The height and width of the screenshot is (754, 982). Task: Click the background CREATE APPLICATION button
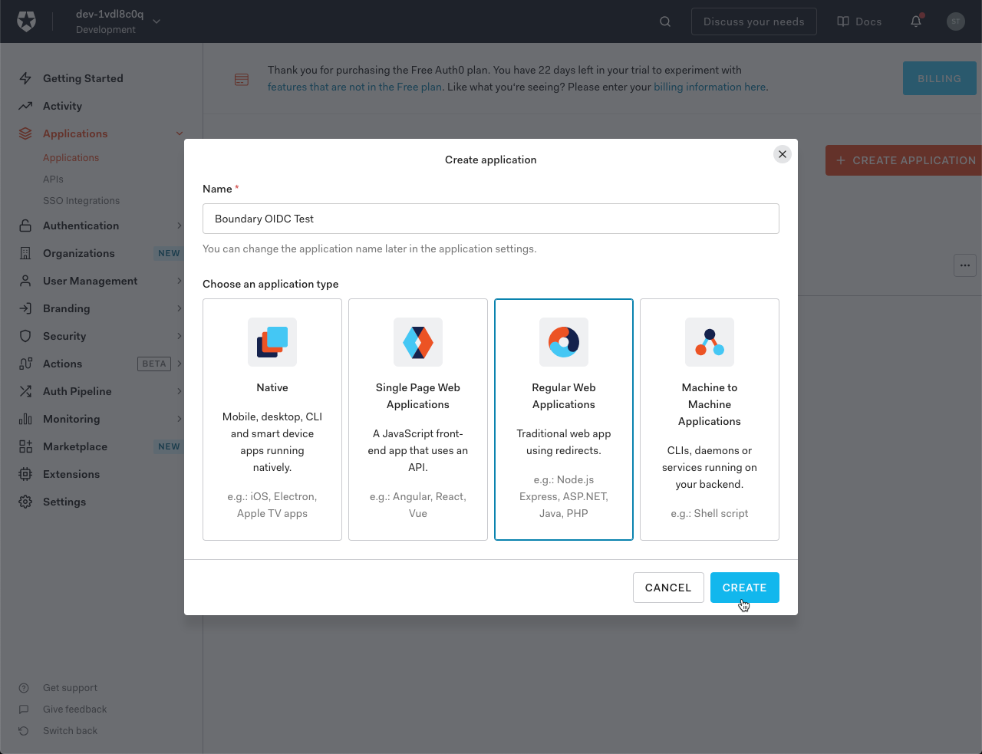(x=904, y=160)
